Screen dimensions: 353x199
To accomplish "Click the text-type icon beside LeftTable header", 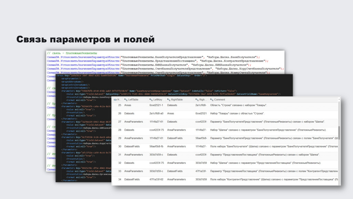I will [126, 100].
